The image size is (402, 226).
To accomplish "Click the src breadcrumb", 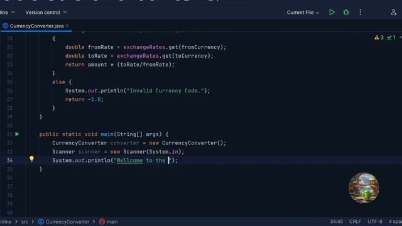I will (24, 222).
